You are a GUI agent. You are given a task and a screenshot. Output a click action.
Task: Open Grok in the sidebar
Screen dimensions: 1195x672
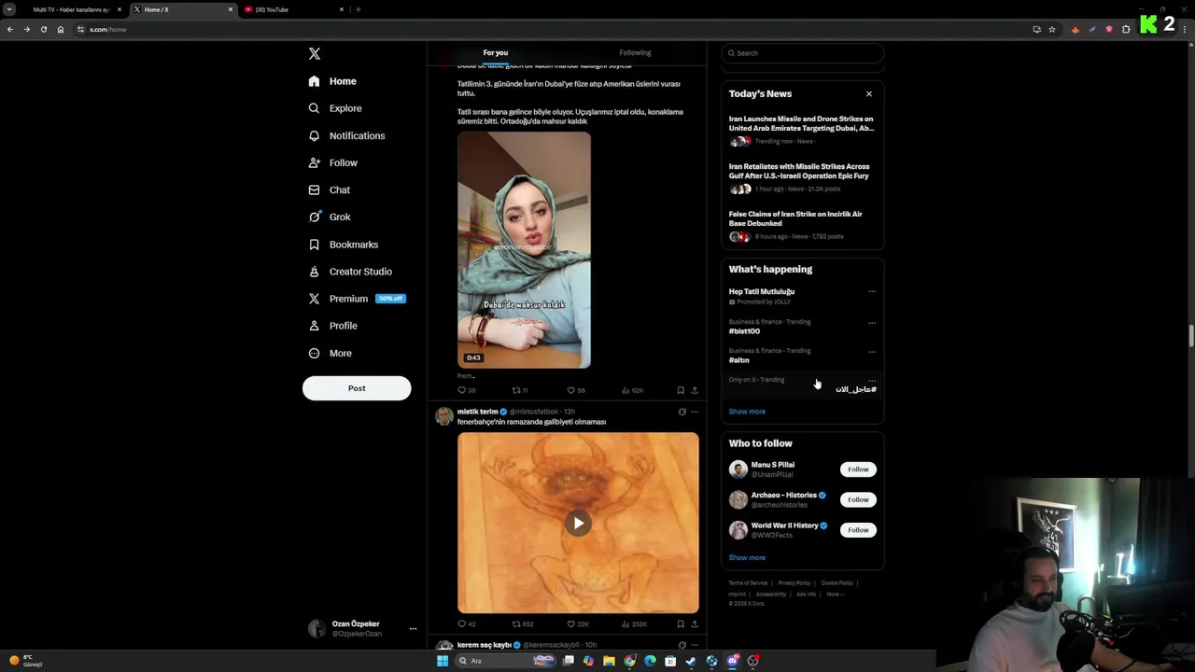pyautogui.click(x=330, y=217)
